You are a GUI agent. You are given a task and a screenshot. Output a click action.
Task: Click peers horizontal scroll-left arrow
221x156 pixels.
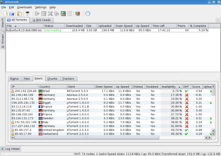[13, 138]
